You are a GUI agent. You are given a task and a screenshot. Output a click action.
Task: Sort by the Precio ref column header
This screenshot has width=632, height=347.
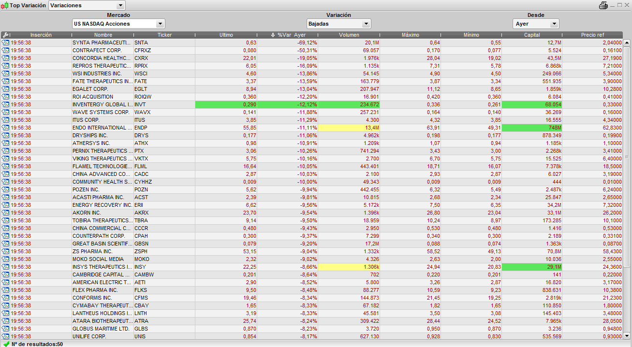(x=593, y=35)
